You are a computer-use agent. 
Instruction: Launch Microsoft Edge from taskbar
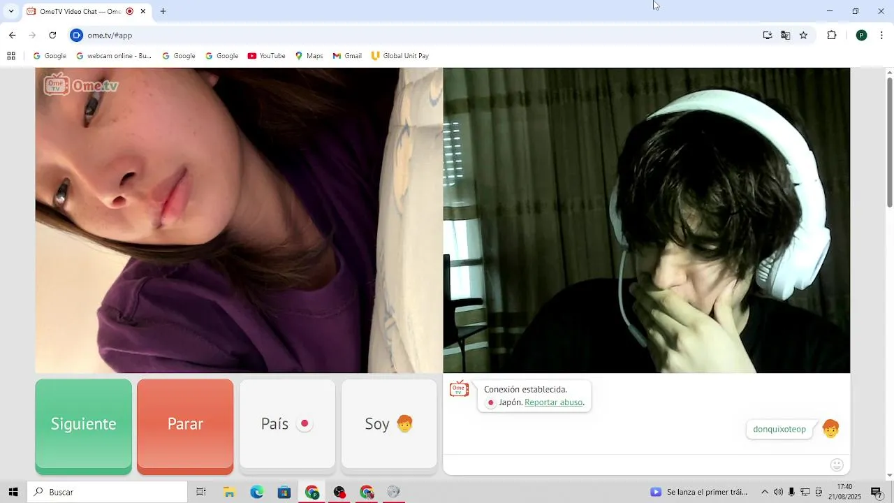pyautogui.click(x=257, y=492)
